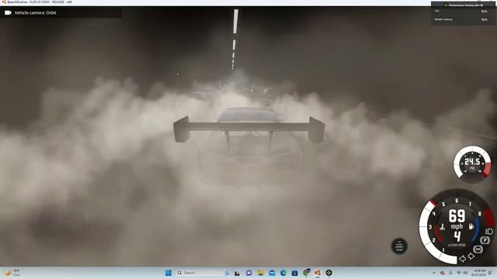The height and width of the screenshot is (279, 497).
Task: Click the left turn signal arrow
Action: pos(463,259)
